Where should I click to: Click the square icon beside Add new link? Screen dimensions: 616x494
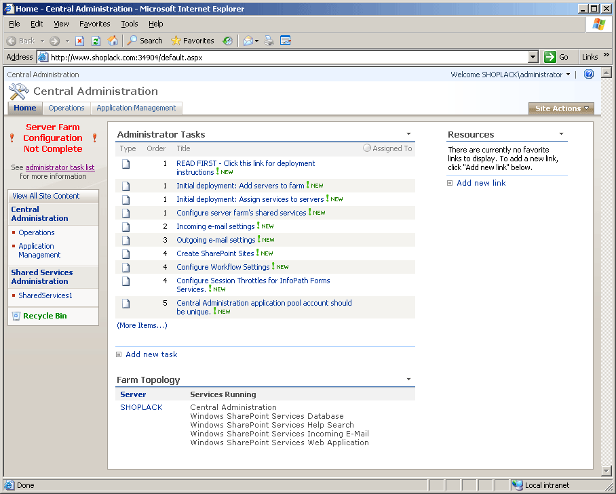(450, 183)
